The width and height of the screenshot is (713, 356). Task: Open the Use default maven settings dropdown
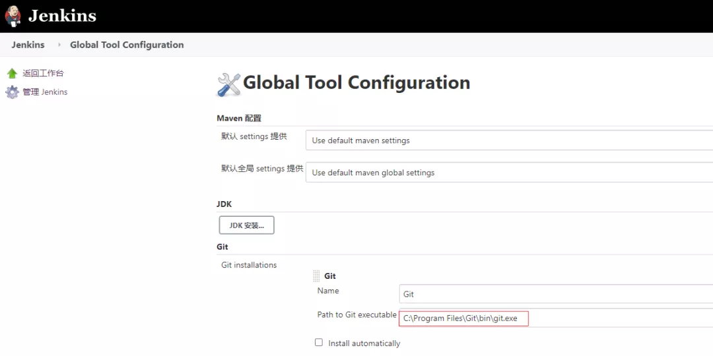tap(509, 140)
